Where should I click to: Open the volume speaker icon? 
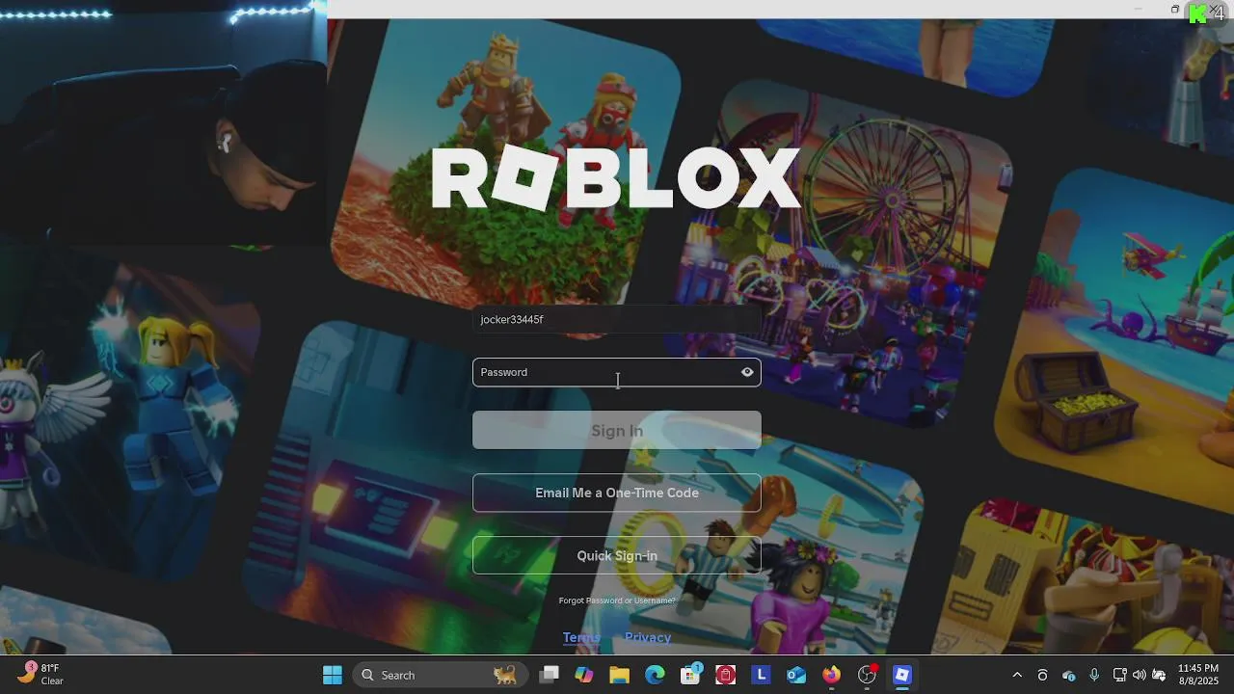tap(1140, 675)
